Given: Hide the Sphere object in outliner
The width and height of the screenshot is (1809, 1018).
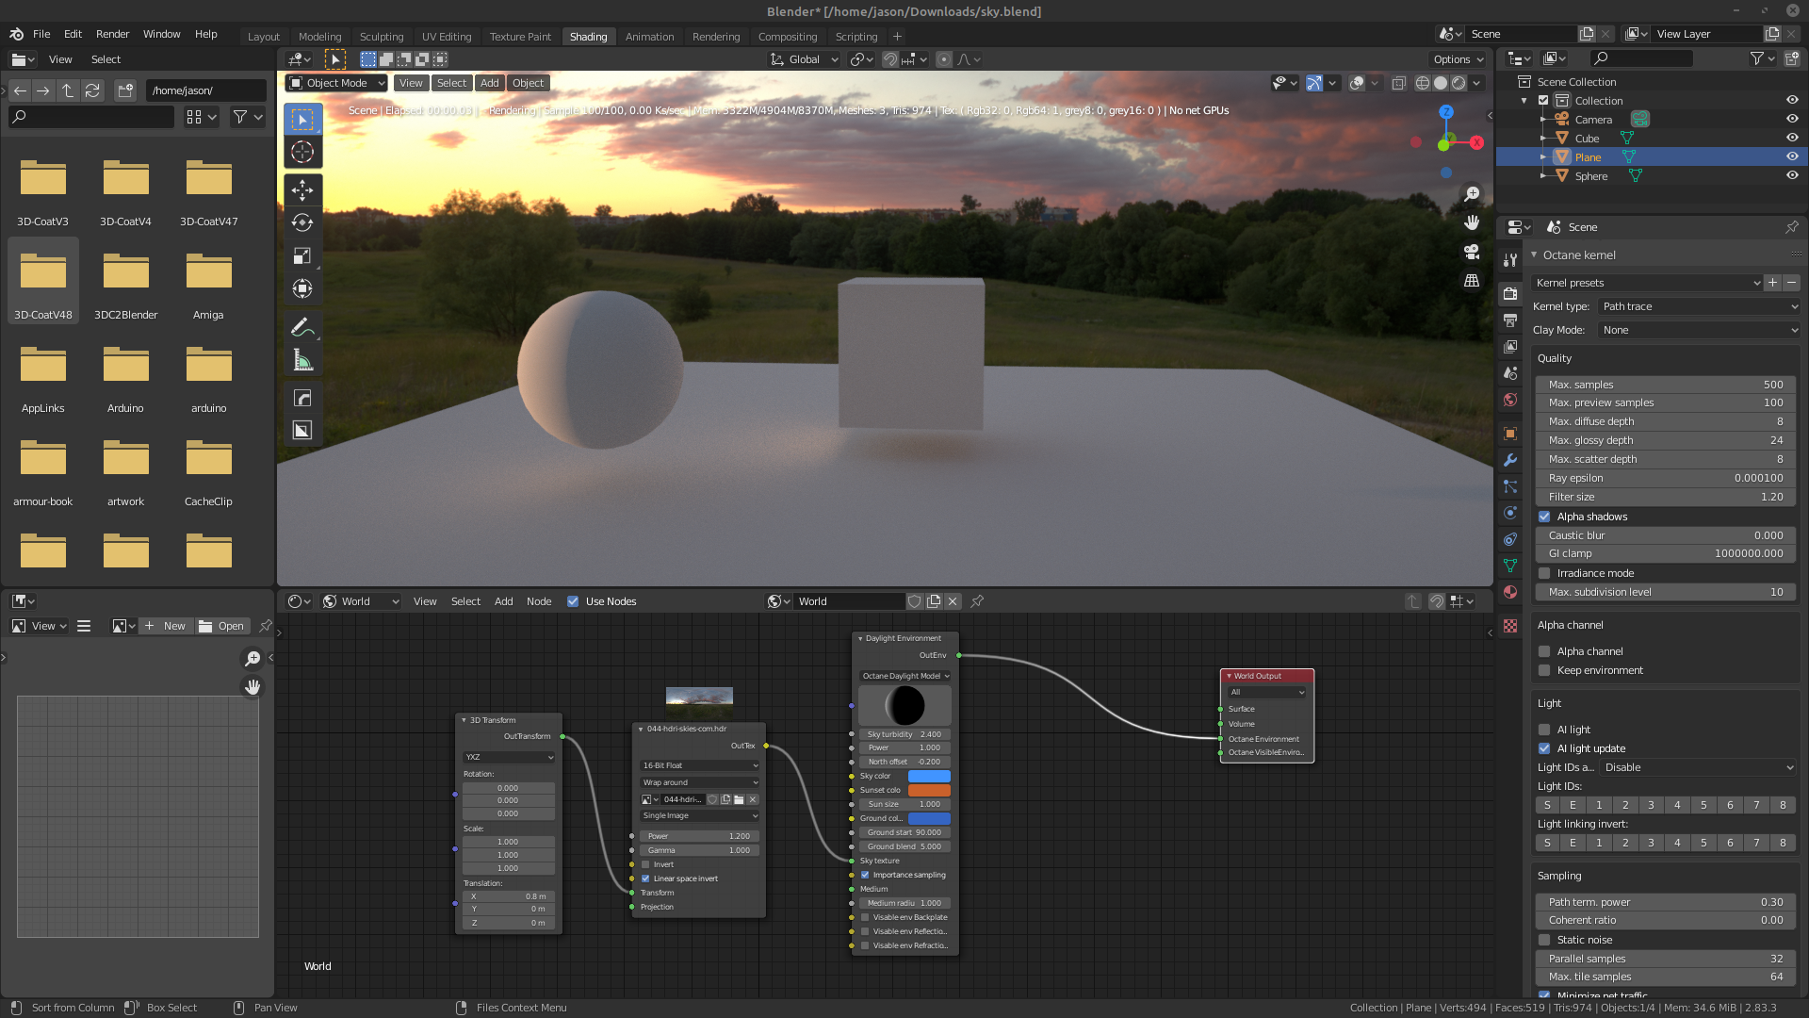Looking at the screenshot, I should (1792, 176).
